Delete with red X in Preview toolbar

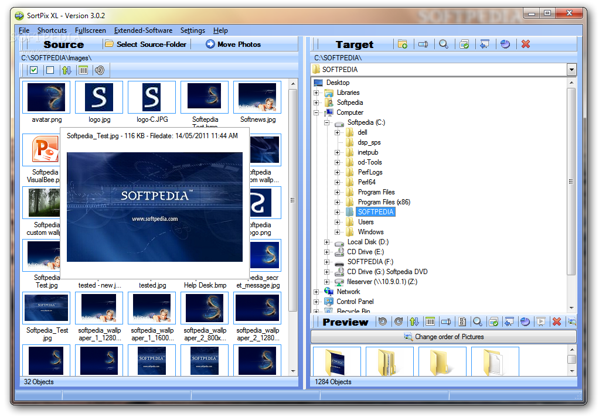coord(557,322)
